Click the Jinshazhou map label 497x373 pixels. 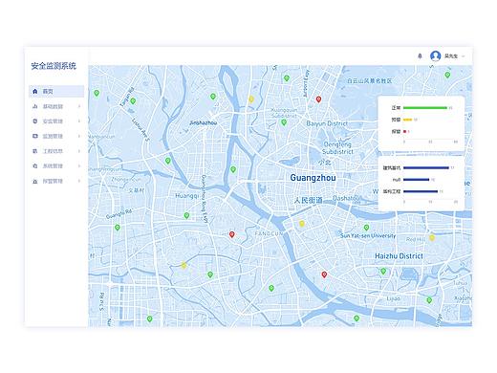click(x=203, y=122)
